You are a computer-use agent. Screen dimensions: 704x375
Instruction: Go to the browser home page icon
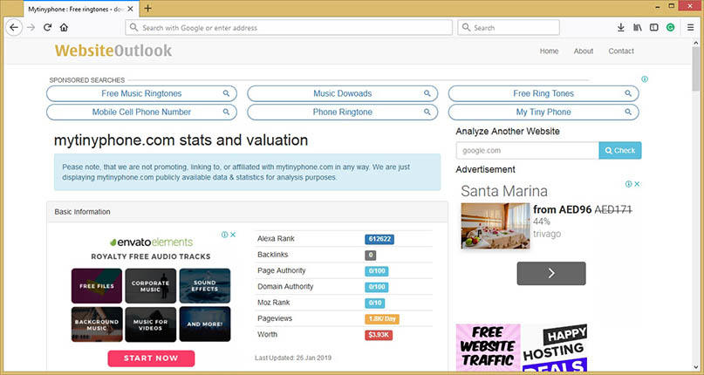[64, 27]
